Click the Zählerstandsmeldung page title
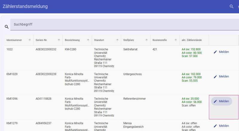Viewport: 239px width, 131px height. (25, 7)
